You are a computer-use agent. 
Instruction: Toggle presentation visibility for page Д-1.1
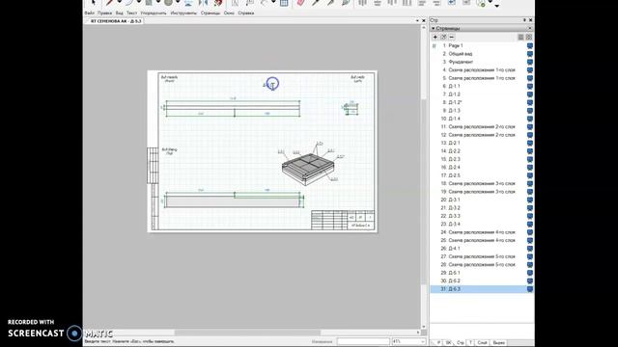[x=530, y=86]
